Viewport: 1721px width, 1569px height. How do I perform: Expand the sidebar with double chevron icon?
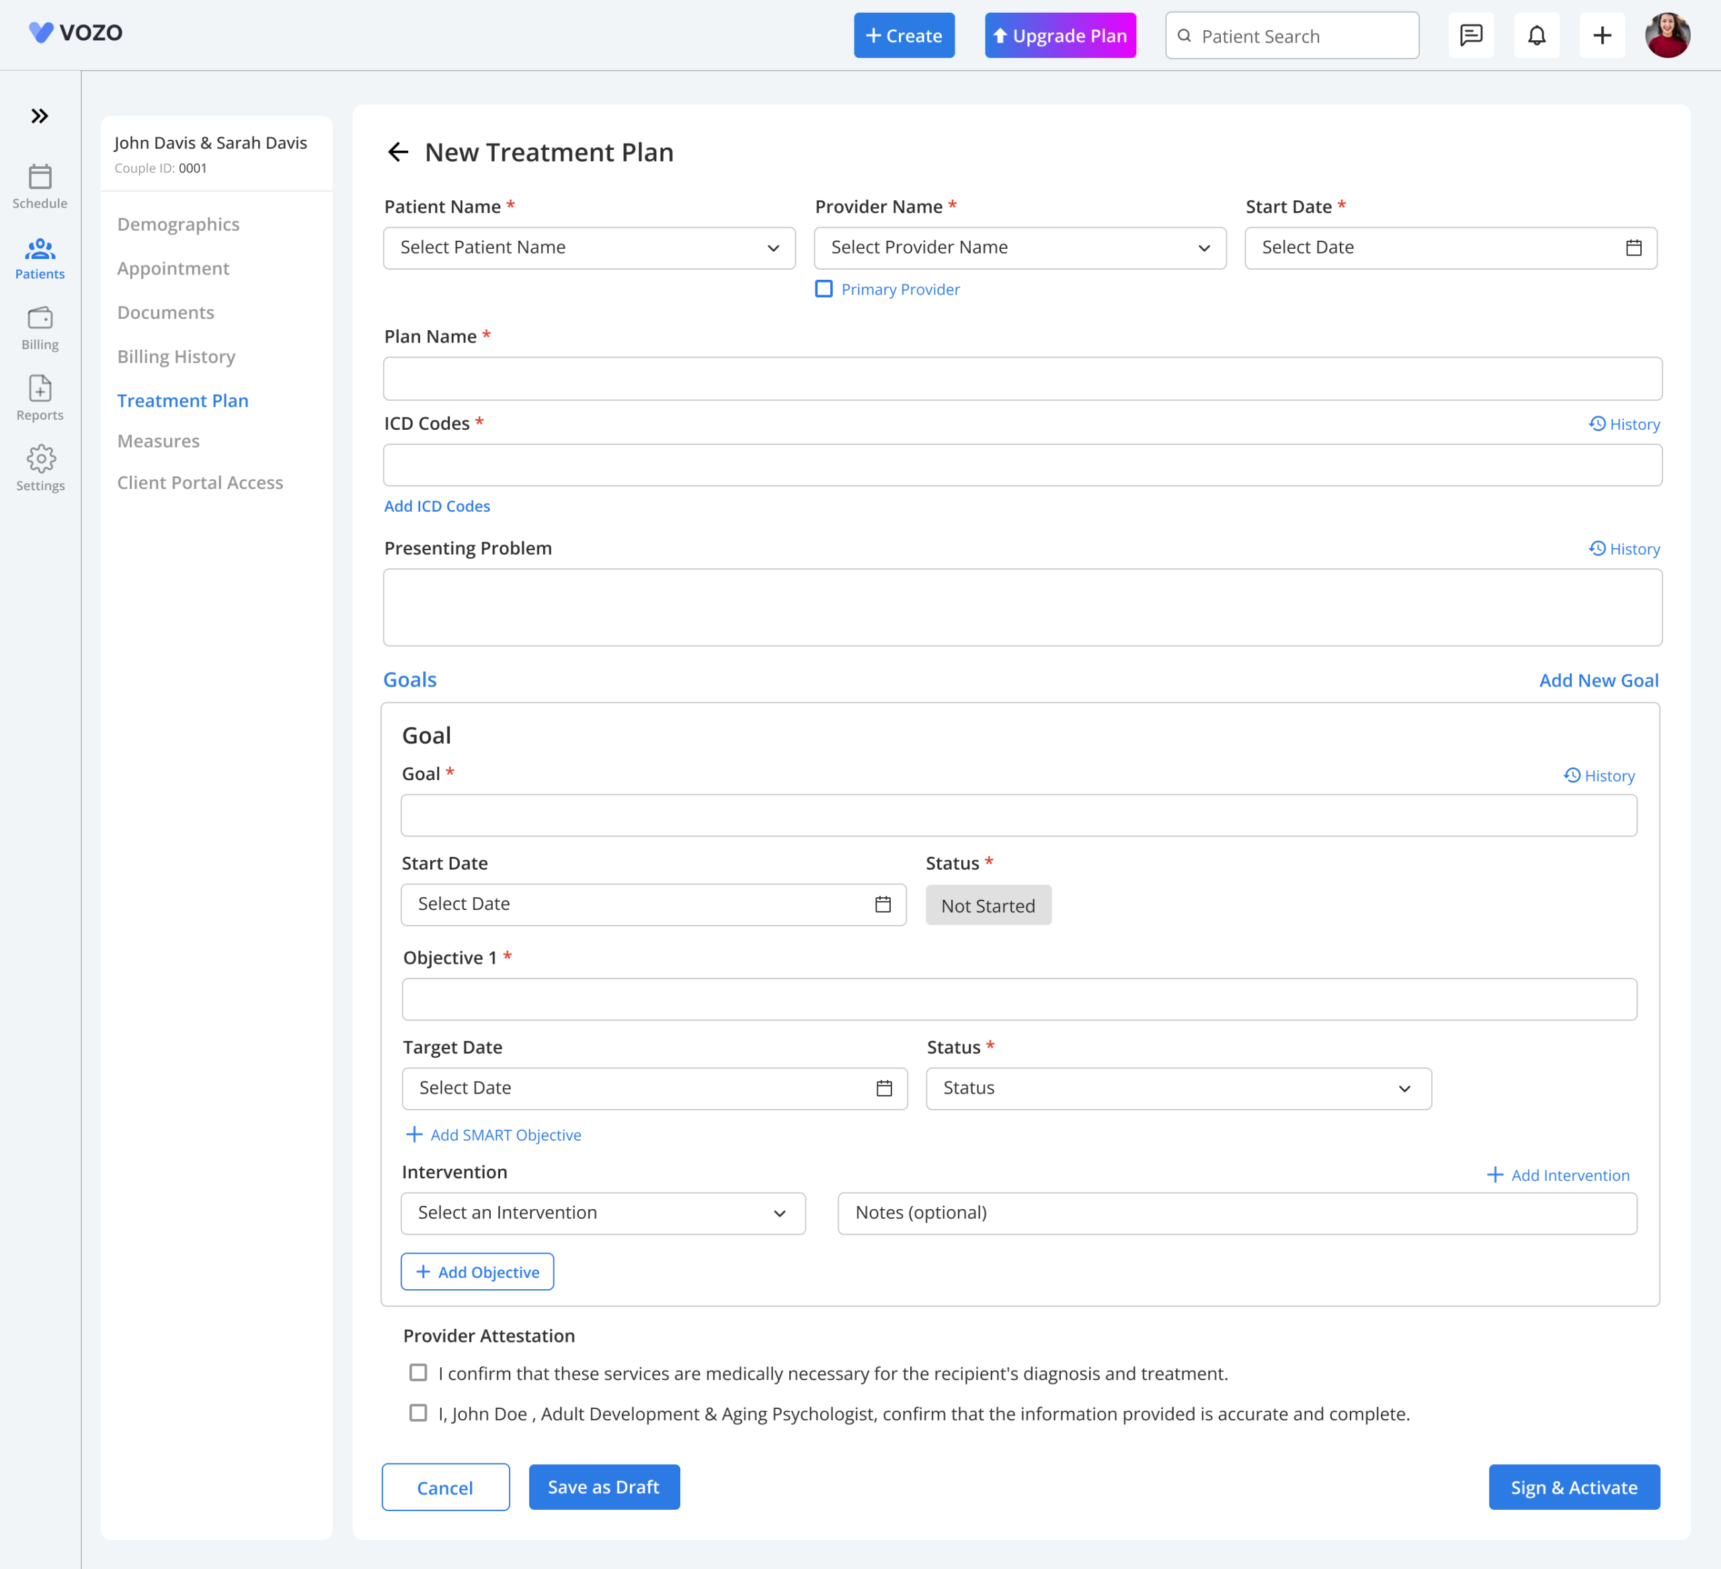[39, 116]
